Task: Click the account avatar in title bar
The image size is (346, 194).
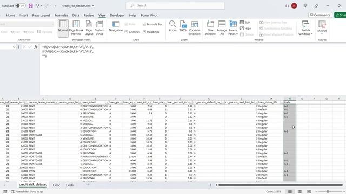Action: click(294, 6)
